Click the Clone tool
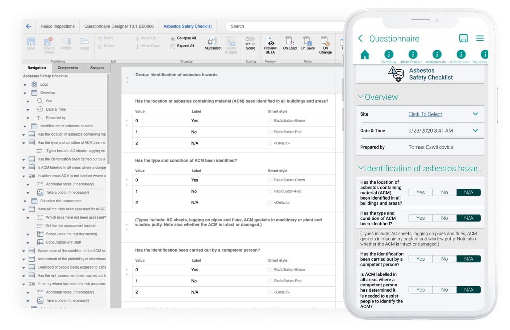 tap(105, 38)
